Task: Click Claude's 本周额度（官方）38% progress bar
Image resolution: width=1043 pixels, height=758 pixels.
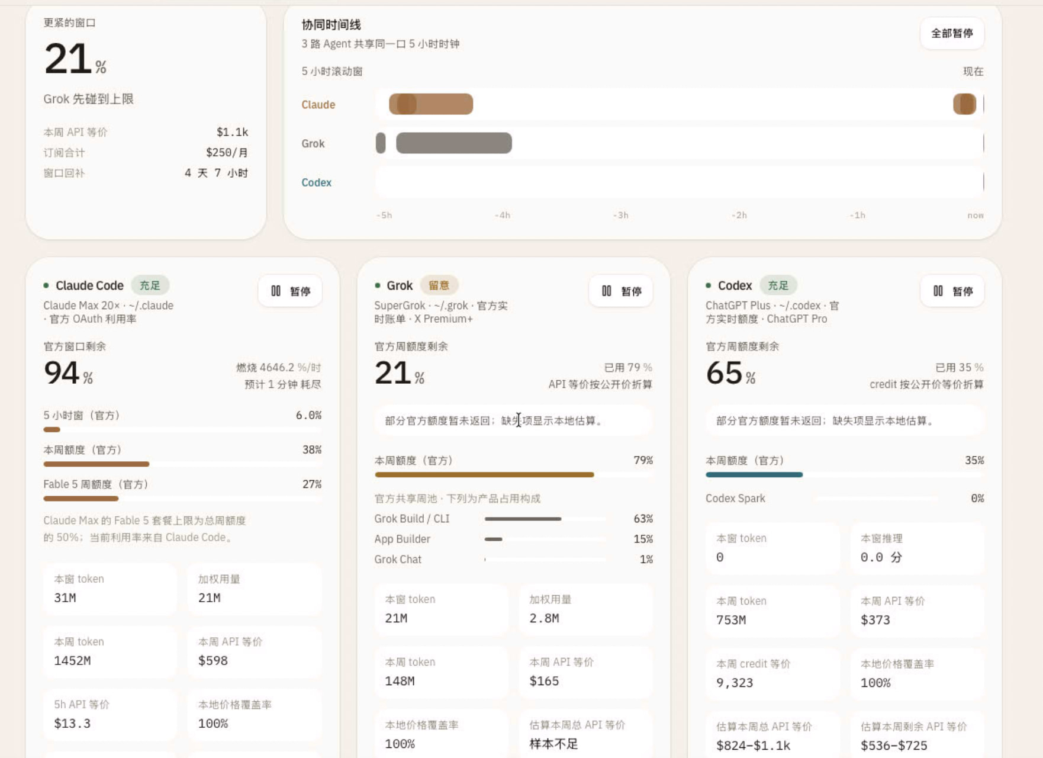Action: pyautogui.click(x=182, y=464)
